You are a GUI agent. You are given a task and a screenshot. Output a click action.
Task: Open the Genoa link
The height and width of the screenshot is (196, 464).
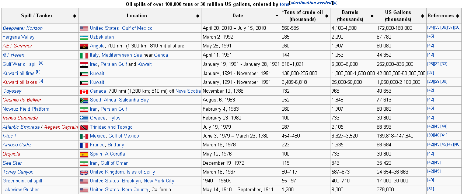pos(161,55)
